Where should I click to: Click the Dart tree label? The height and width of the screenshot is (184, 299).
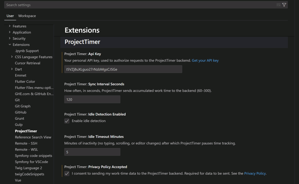point(18,69)
